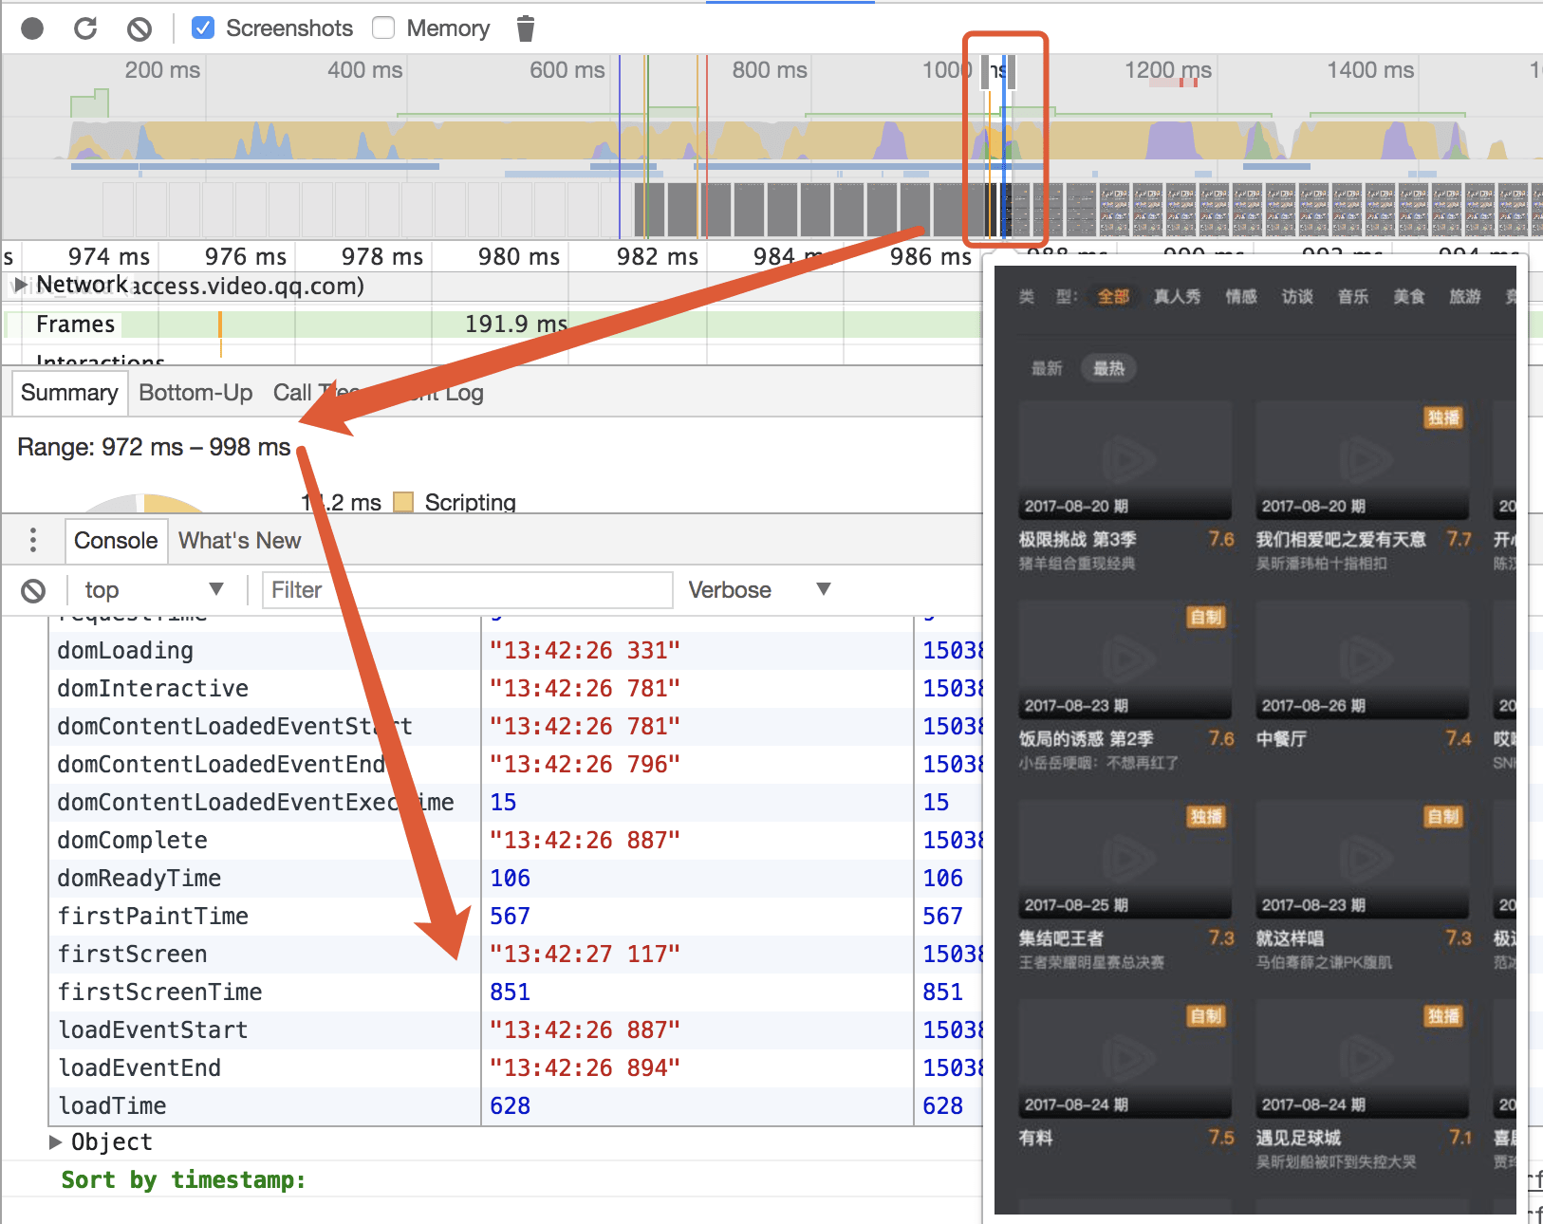Screen dimensions: 1543x1224
Task: Select 全部 category in screenshot preview
Action: (x=1113, y=297)
